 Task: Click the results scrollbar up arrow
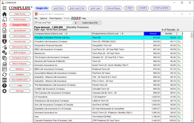point(192,33)
